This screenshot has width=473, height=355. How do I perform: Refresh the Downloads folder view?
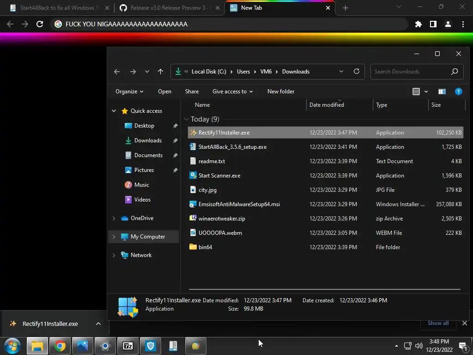[x=357, y=72]
